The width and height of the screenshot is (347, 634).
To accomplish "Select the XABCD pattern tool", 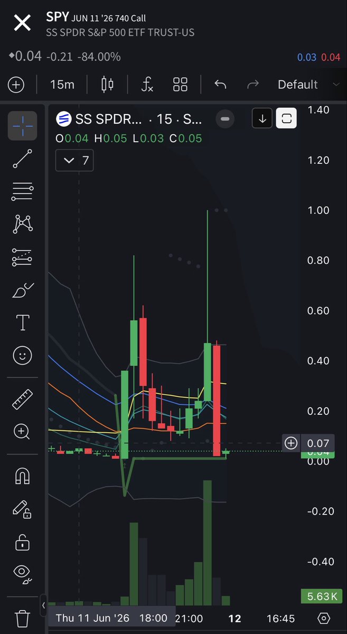I will pyautogui.click(x=22, y=224).
